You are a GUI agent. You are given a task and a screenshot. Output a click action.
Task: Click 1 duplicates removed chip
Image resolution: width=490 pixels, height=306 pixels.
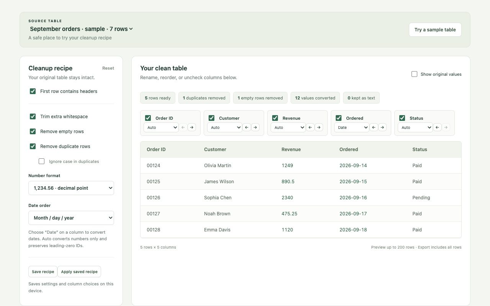204,98
